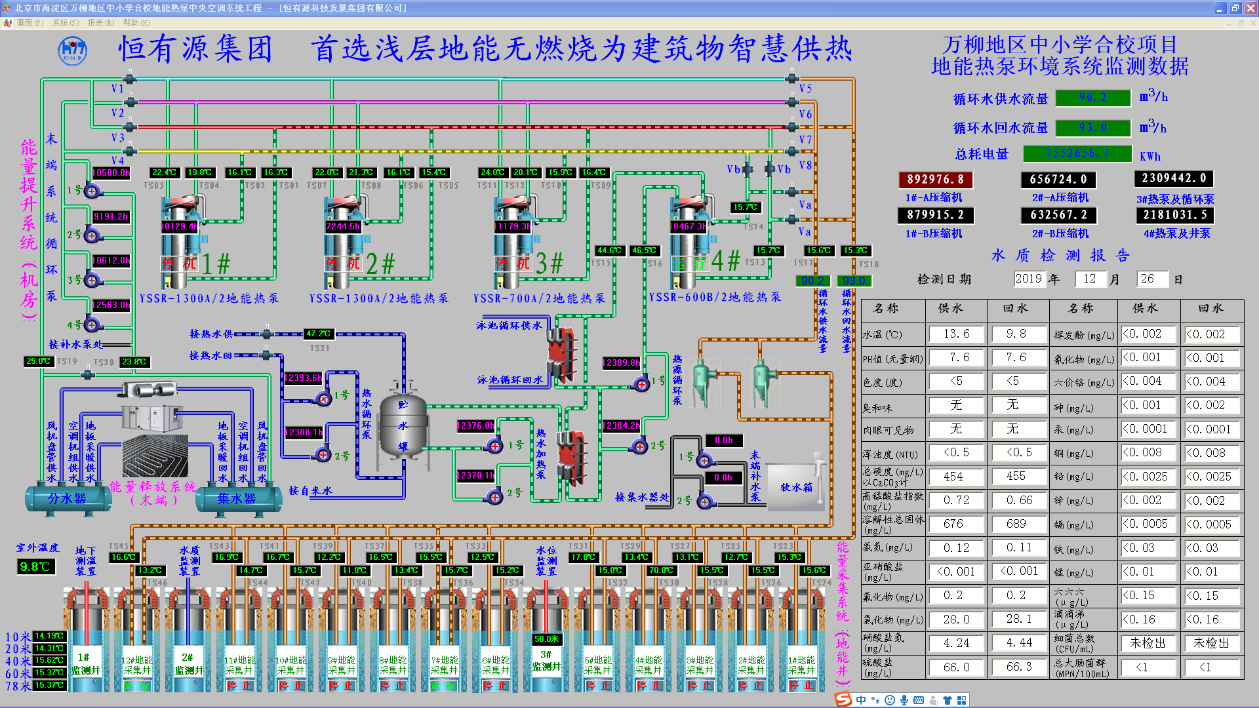
Task: Open Sogou IME soft keyboard icon
Action: tap(918, 700)
